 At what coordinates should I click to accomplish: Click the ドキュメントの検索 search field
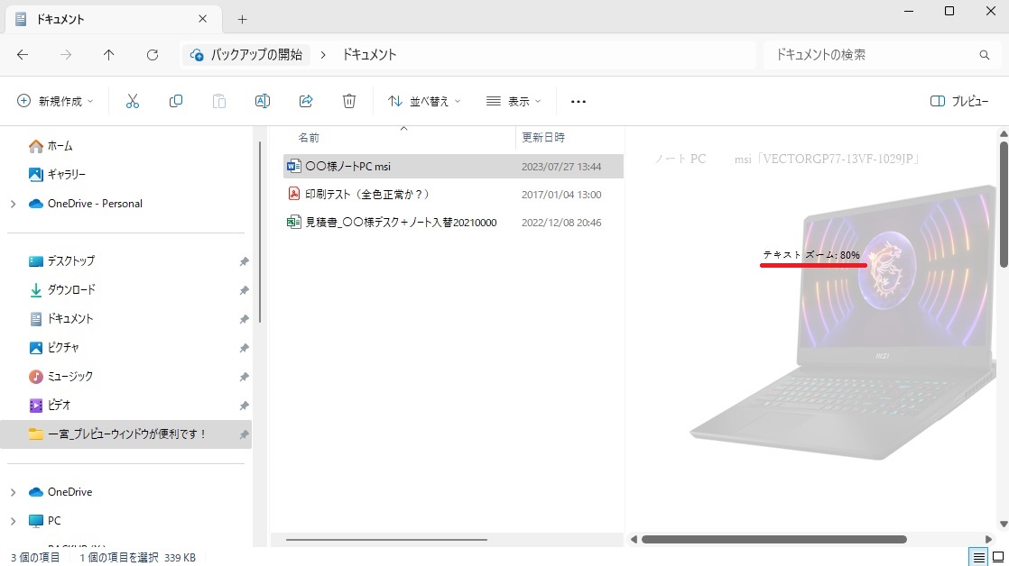tap(871, 55)
